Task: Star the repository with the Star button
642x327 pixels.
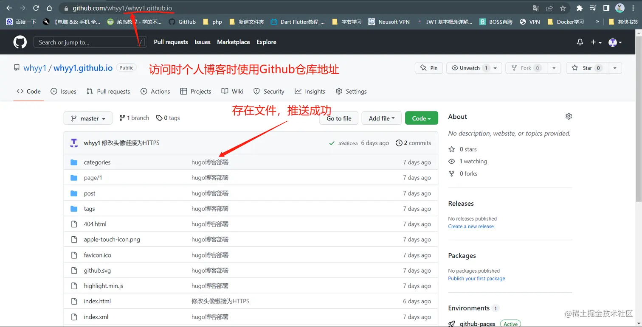Action: 587,68
